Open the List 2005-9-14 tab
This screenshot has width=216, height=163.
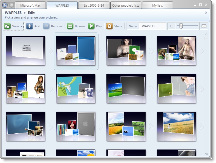point(94,5)
